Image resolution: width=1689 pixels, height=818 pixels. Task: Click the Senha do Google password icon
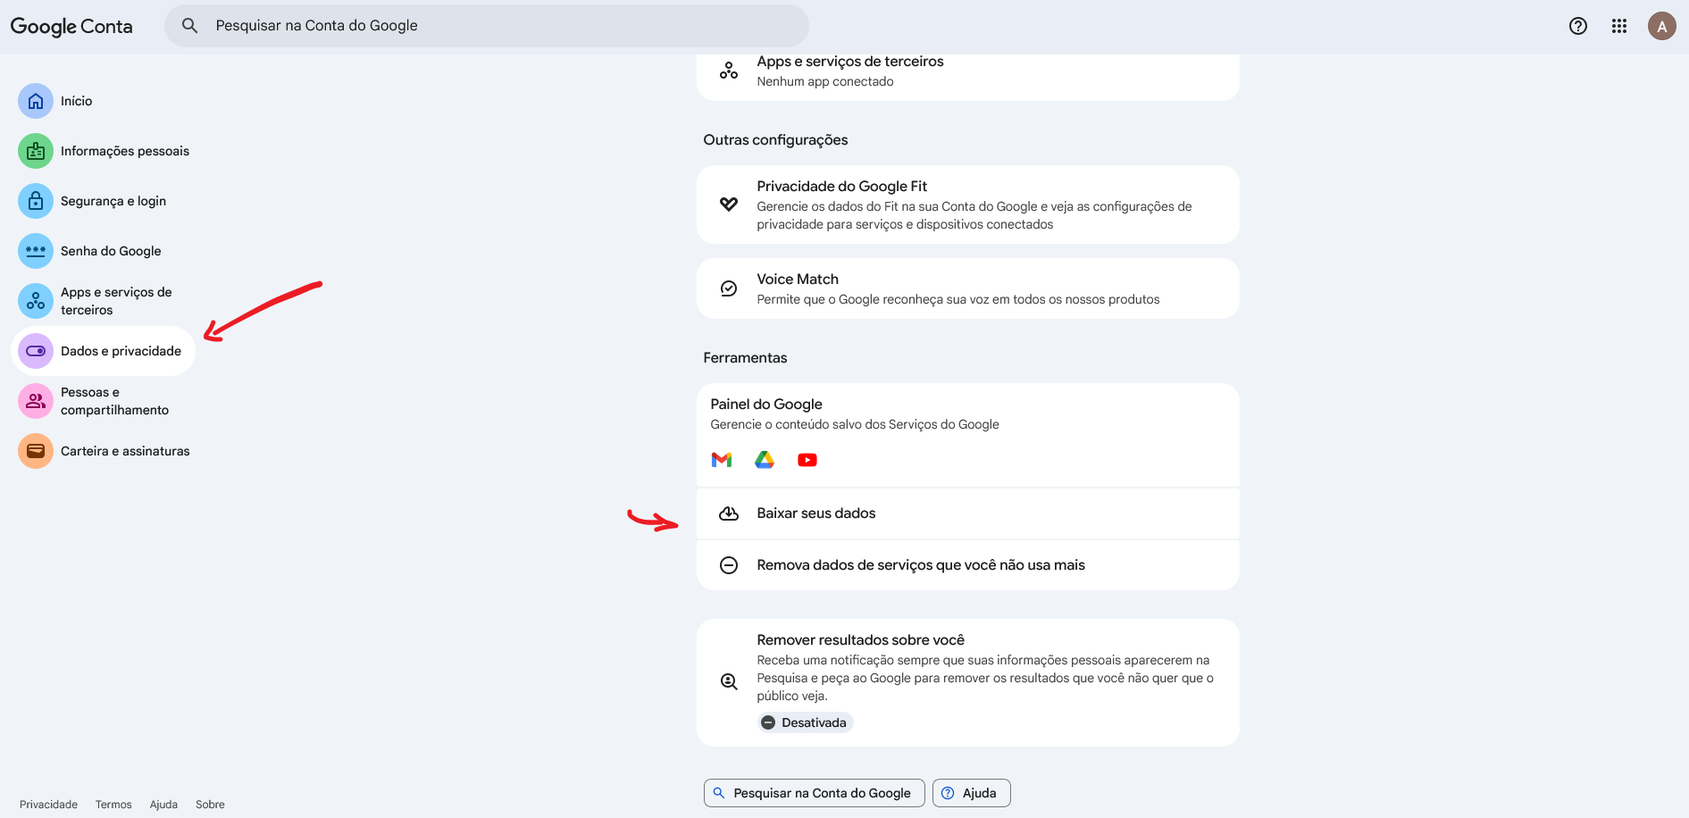tap(36, 251)
